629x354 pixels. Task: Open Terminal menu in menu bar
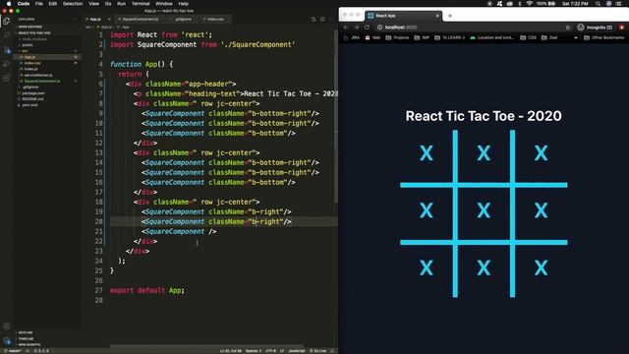coord(141,3)
